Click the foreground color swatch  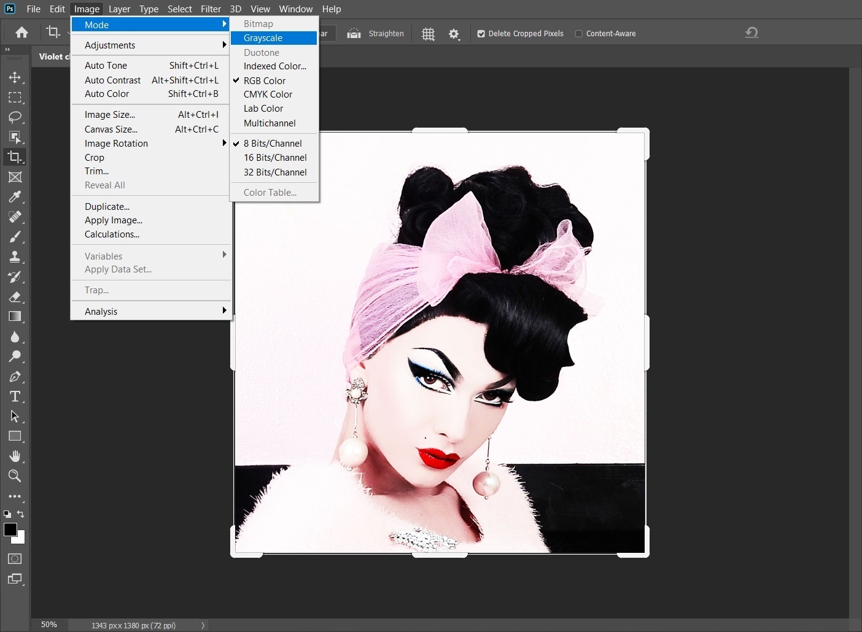tap(10, 530)
